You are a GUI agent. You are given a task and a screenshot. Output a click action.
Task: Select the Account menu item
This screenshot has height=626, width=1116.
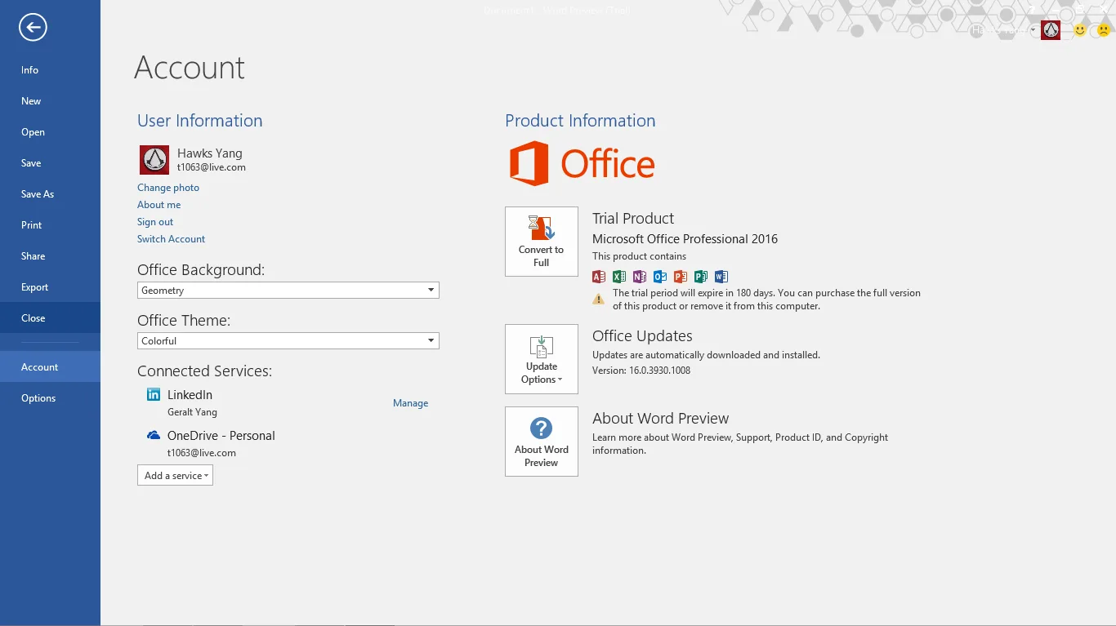50,367
